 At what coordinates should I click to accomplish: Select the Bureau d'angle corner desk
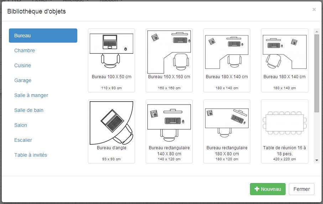click(x=111, y=131)
